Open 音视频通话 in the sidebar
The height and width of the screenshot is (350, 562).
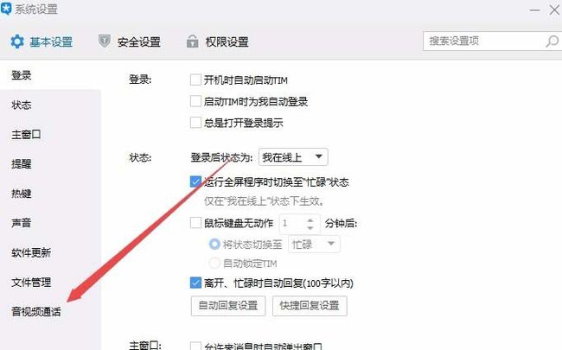click(36, 311)
